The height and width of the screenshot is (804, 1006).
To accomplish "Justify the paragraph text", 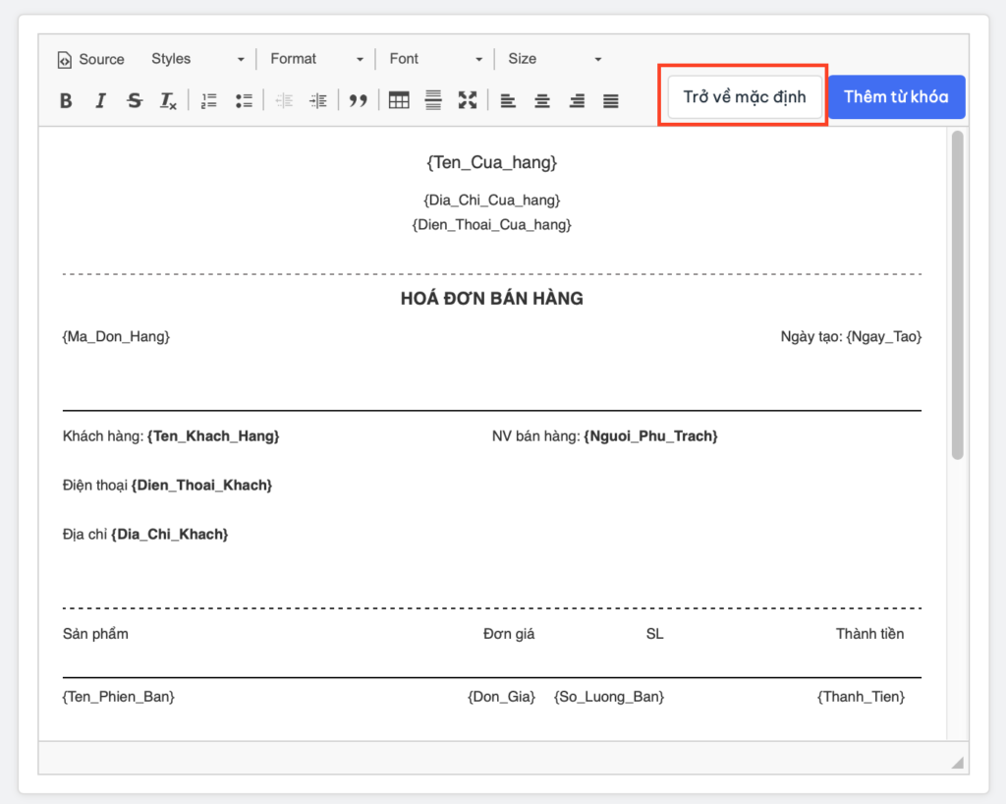I will [611, 100].
